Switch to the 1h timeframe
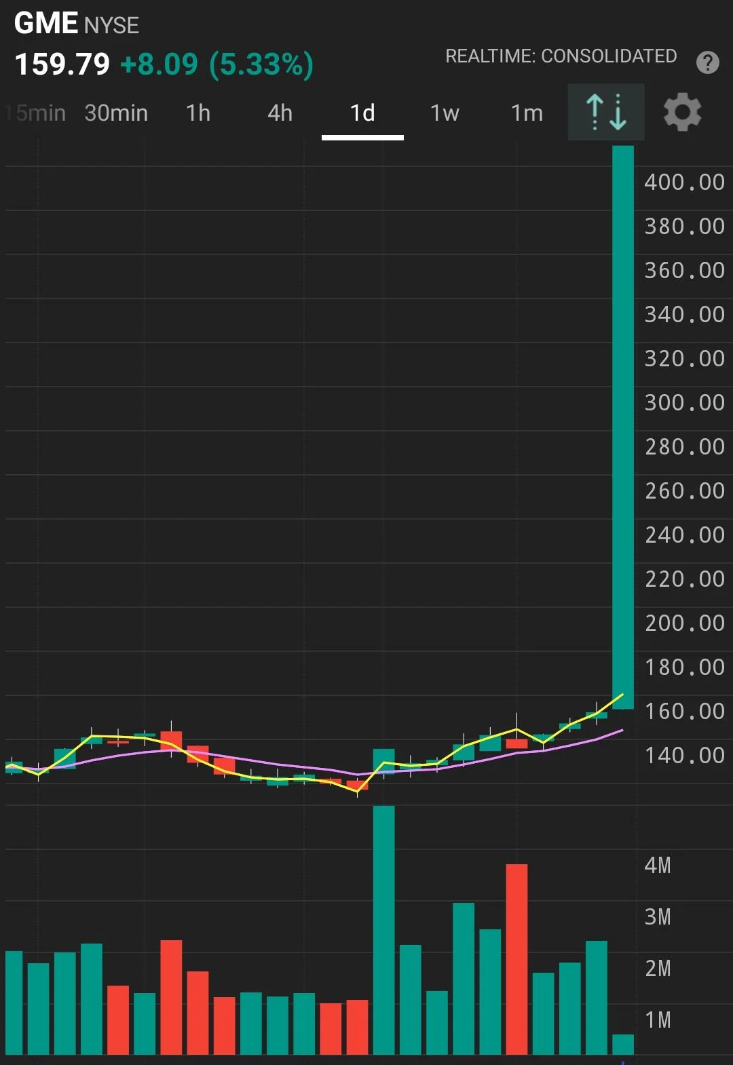Image resolution: width=733 pixels, height=1065 pixels. 198,113
